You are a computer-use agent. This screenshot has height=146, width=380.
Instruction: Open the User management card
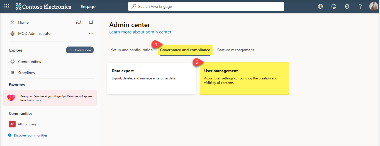pyautogui.click(x=244, y=79)
